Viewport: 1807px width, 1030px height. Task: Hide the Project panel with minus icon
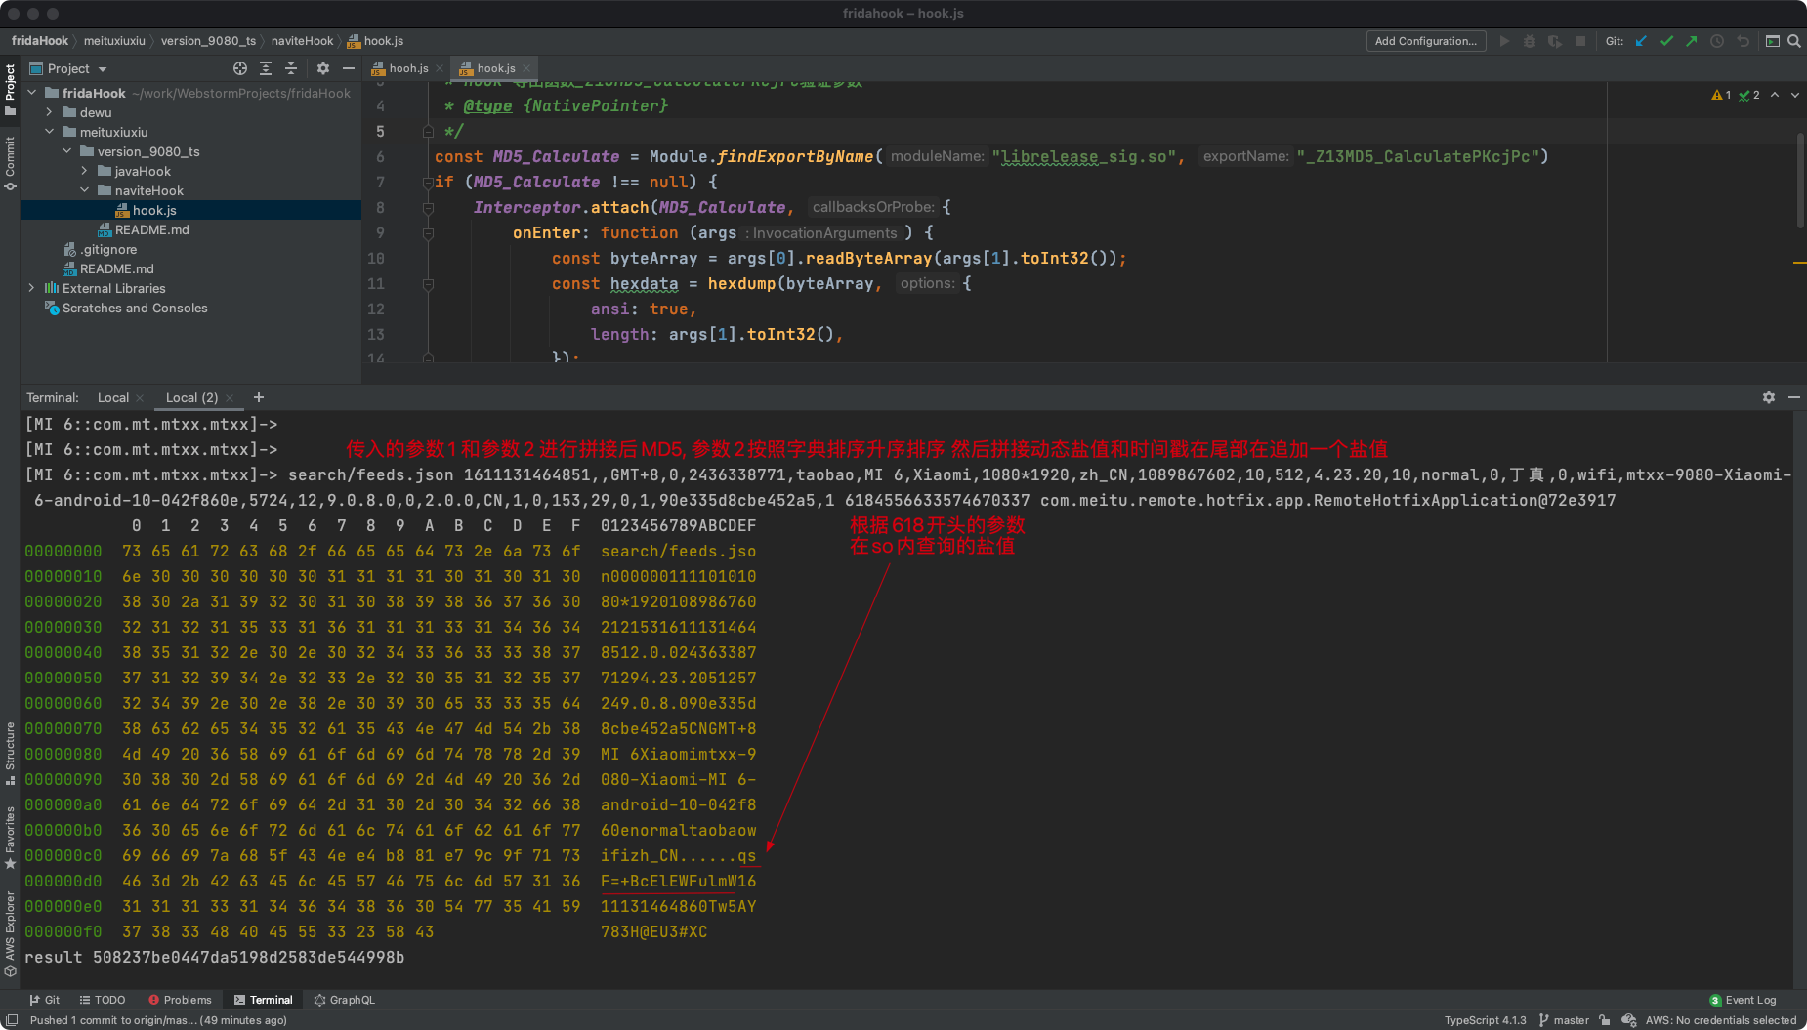(x=349, y=68)
